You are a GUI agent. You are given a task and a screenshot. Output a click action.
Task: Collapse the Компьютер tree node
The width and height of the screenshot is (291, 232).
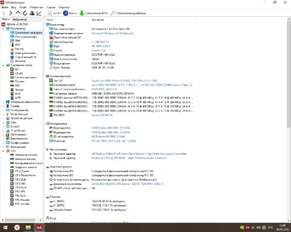[x=3, y=29]
